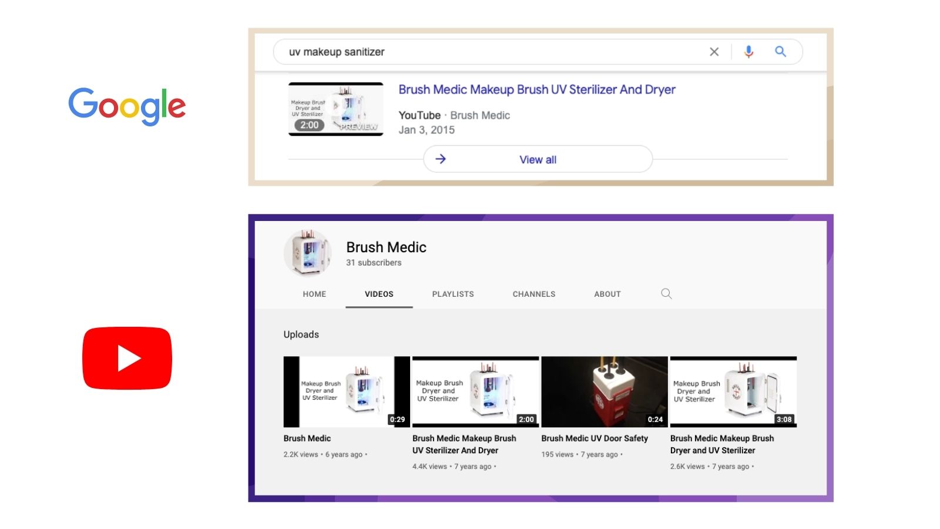Viewport: 940px width, 529px height.
Task: Click the voice search microphone icon
Action: tap(748, 52)
